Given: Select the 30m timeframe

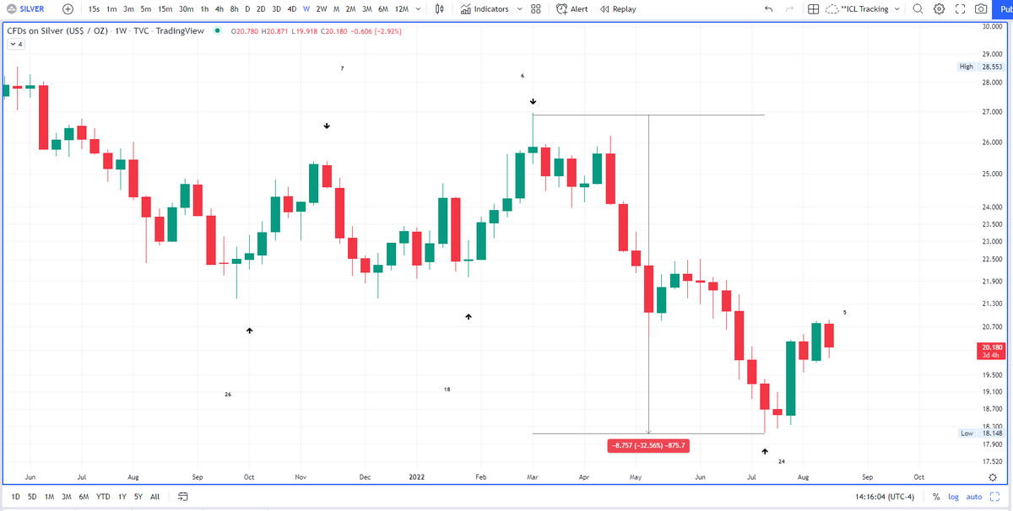Looking at the screenshot, I should click(x=187, y=8).
